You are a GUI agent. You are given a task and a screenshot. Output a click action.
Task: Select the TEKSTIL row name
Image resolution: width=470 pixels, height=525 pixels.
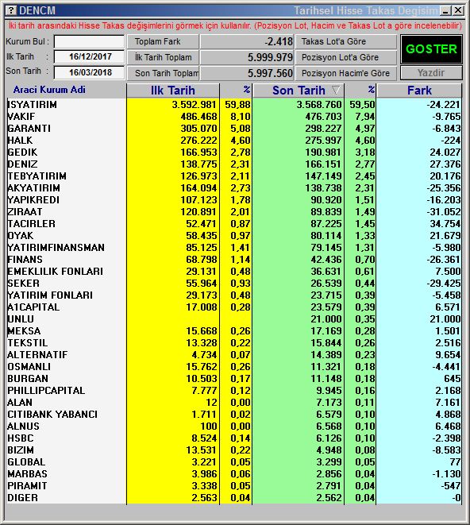click(x=28, y=343)
